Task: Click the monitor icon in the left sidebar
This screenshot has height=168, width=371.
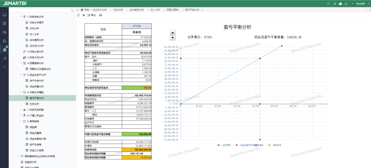Action: point(4,15)
